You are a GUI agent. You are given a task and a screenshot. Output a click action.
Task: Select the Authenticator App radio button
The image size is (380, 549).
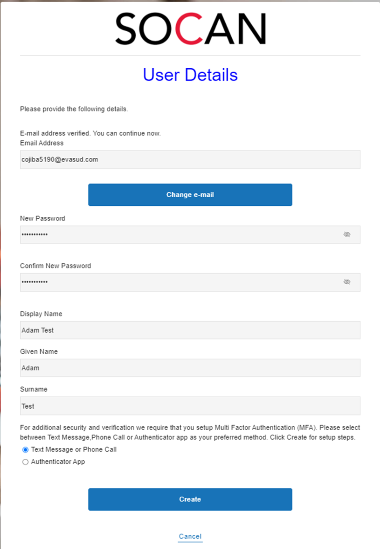tap(26, 462)
